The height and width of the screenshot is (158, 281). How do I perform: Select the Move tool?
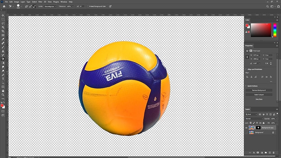point(3,15)
